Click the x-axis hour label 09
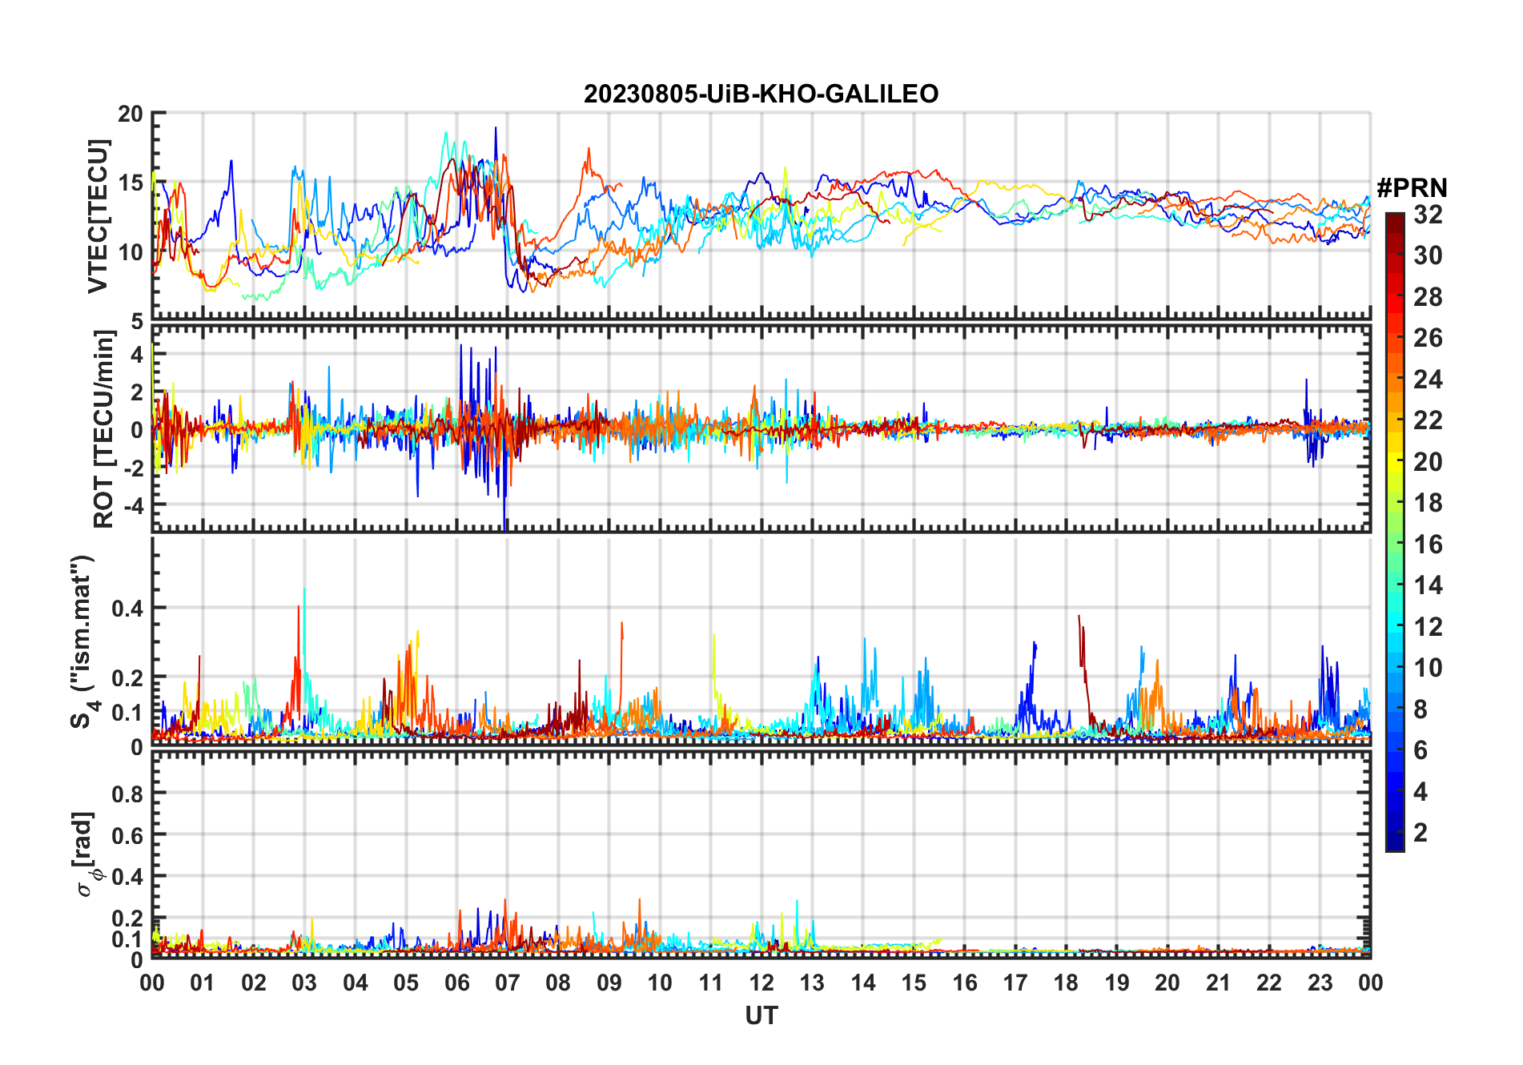Screen dimensions: 1523x1065 point(609,983)
